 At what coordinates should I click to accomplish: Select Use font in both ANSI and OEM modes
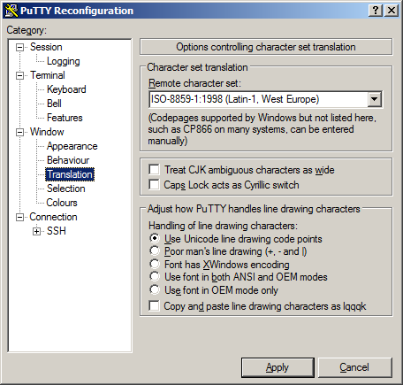tap(155, 277)
